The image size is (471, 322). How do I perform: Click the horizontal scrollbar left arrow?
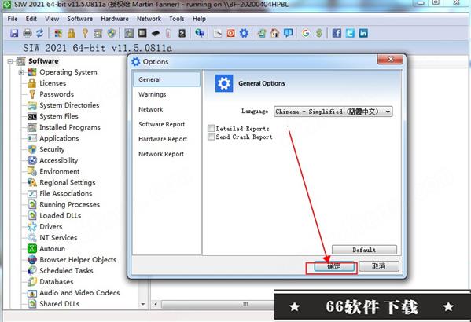click(156, 304)
